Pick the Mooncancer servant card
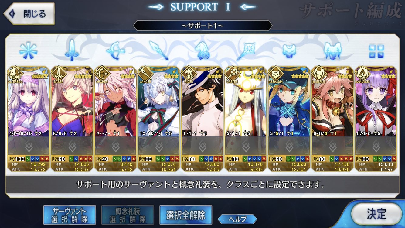This screenshot has height=228, width=405. [x=376, y=101]
